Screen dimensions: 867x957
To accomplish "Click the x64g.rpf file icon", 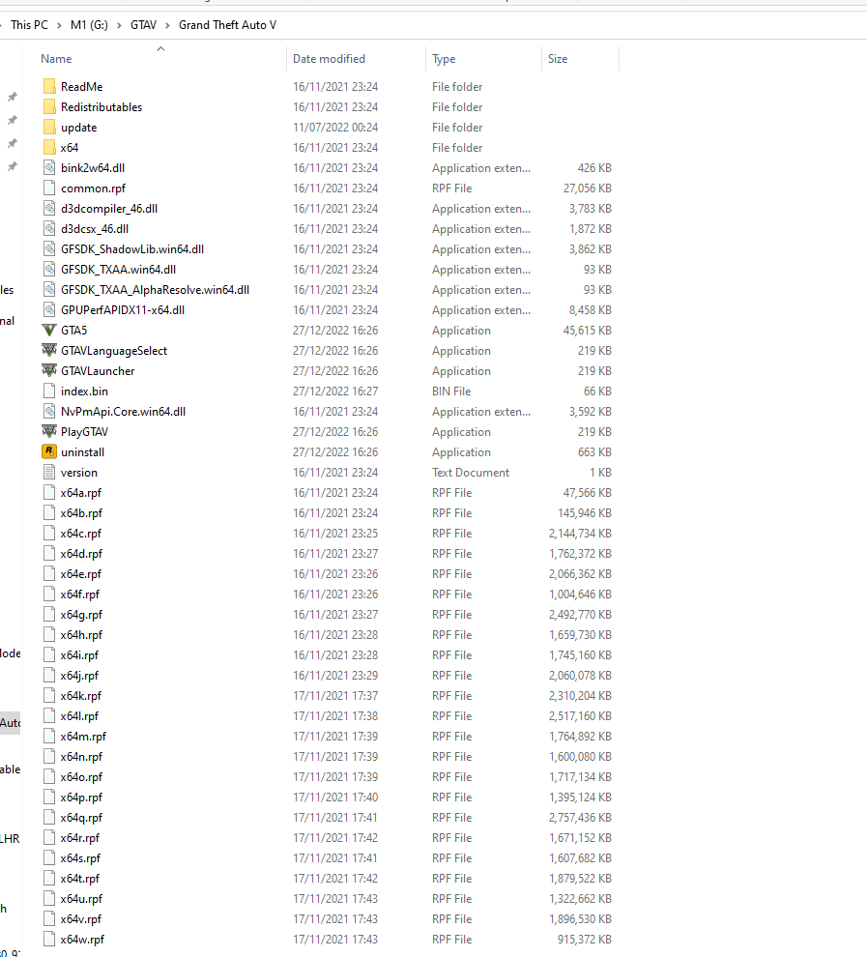I will pyautogui.click(x=49, y=614).
